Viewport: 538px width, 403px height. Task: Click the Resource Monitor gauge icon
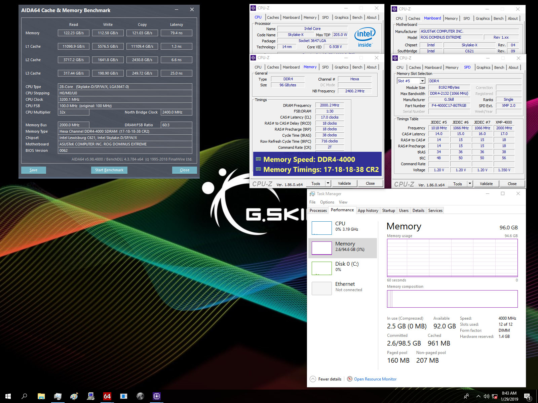350,379
